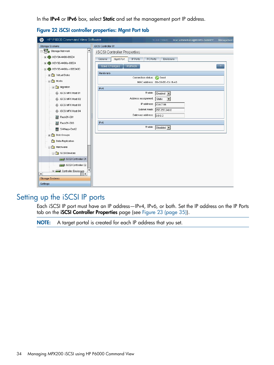Viewport: 274px width, 365px height.
Task: Click the Hosts folder icon
Action: coord(53,81)
